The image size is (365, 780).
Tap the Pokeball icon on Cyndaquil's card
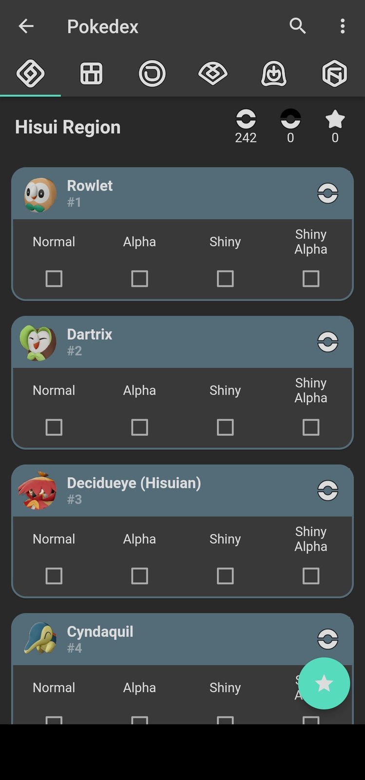pyautogui.click(x=327, y=639)
